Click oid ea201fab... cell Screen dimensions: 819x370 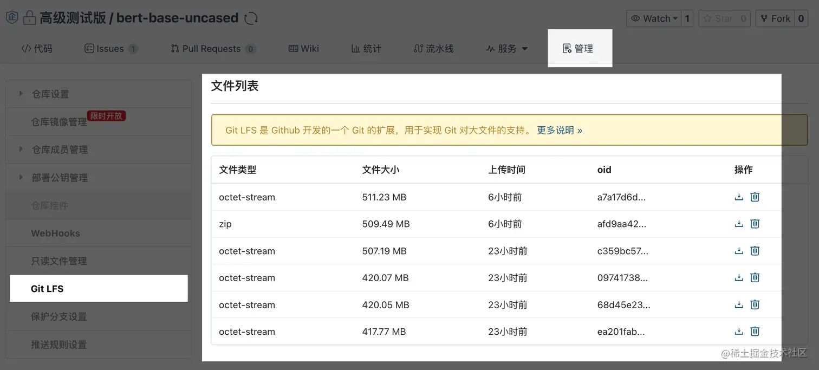click(x=621, y=332)
